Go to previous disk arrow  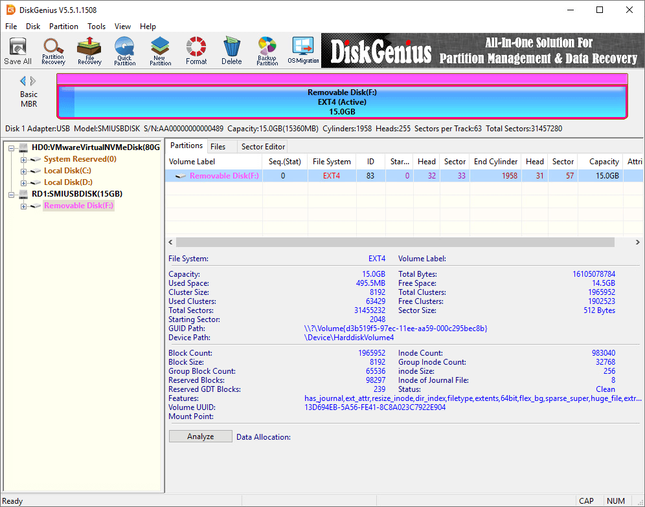23,81
